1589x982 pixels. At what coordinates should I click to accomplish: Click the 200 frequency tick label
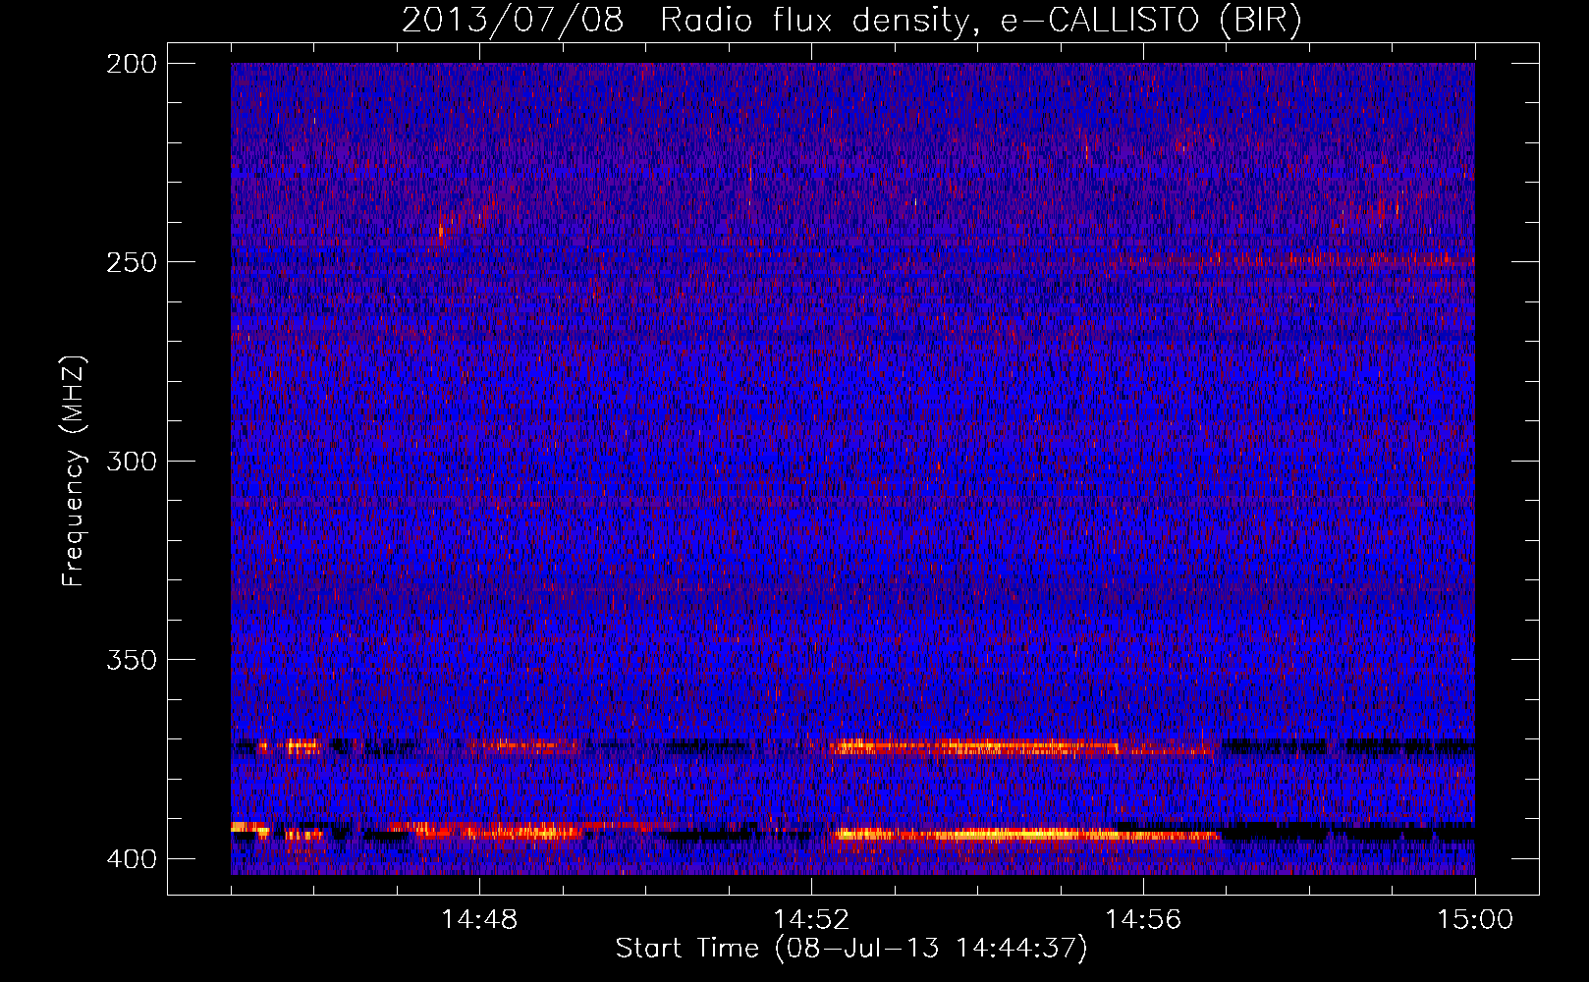[132, 64]
